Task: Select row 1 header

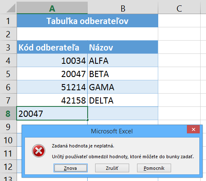Action: coord(8,21)
